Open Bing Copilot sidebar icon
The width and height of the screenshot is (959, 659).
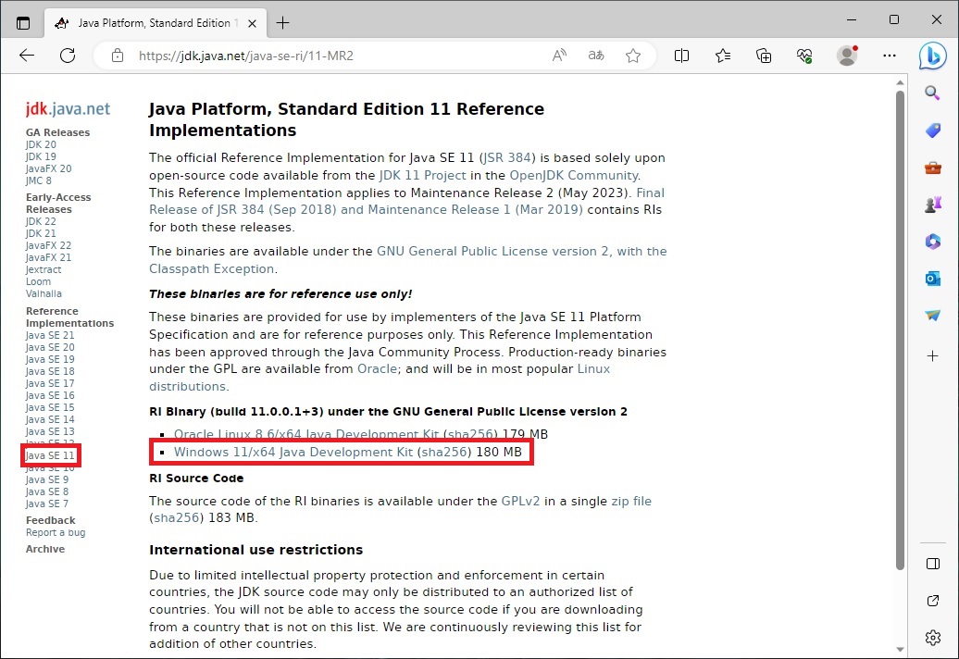pyautogui.click(x=933, y=56)
